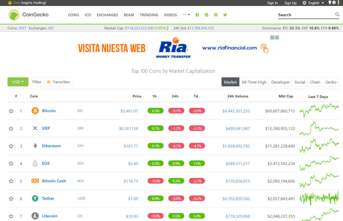Click the Favorites star button
Image resolution: width=343 pixels, height=221 pixels.
58,82
